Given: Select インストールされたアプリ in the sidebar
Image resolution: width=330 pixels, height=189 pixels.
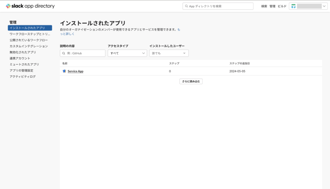Looking at the screenshot, I should click(x=30, y=28).
